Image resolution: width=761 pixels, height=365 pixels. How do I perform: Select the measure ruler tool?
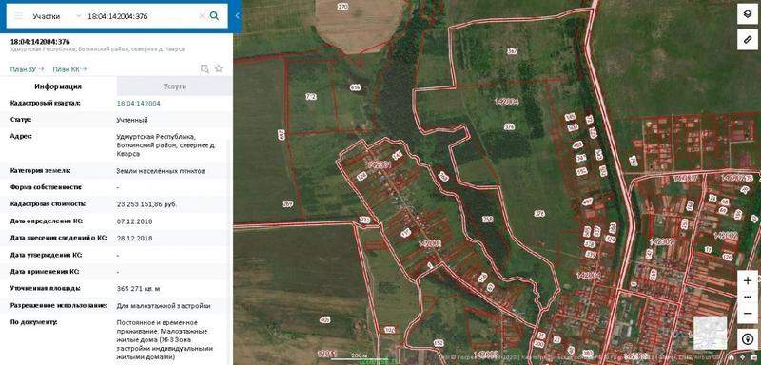(x=748, y=39)
